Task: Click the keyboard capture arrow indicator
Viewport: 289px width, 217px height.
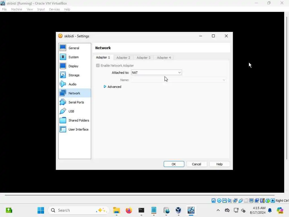Action: pyautogui.click(x=273, y=201)
